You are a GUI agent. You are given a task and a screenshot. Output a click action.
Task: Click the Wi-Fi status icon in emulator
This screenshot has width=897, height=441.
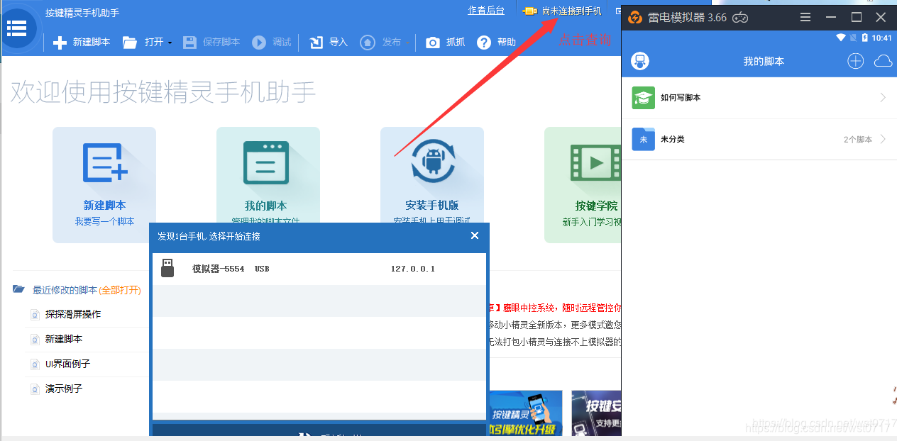(841, 38)
